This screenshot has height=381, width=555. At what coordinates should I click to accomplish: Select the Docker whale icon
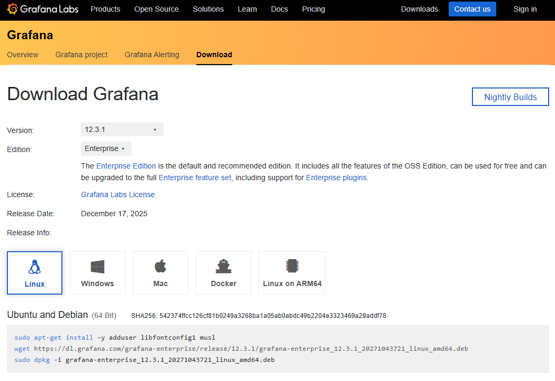tap(223, 267)
